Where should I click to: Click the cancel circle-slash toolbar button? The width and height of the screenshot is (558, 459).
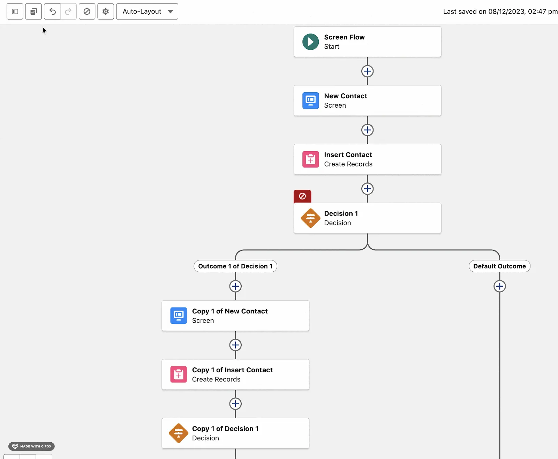click(x=87, y=11)
